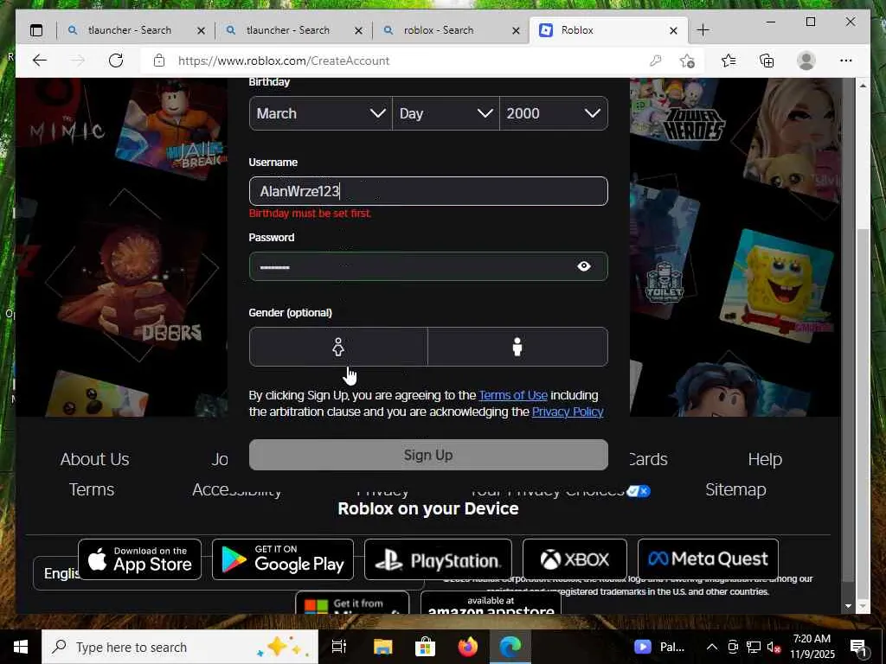Add this page to favorites
Viewport: 886px width, 664px height.
(687, 61)
